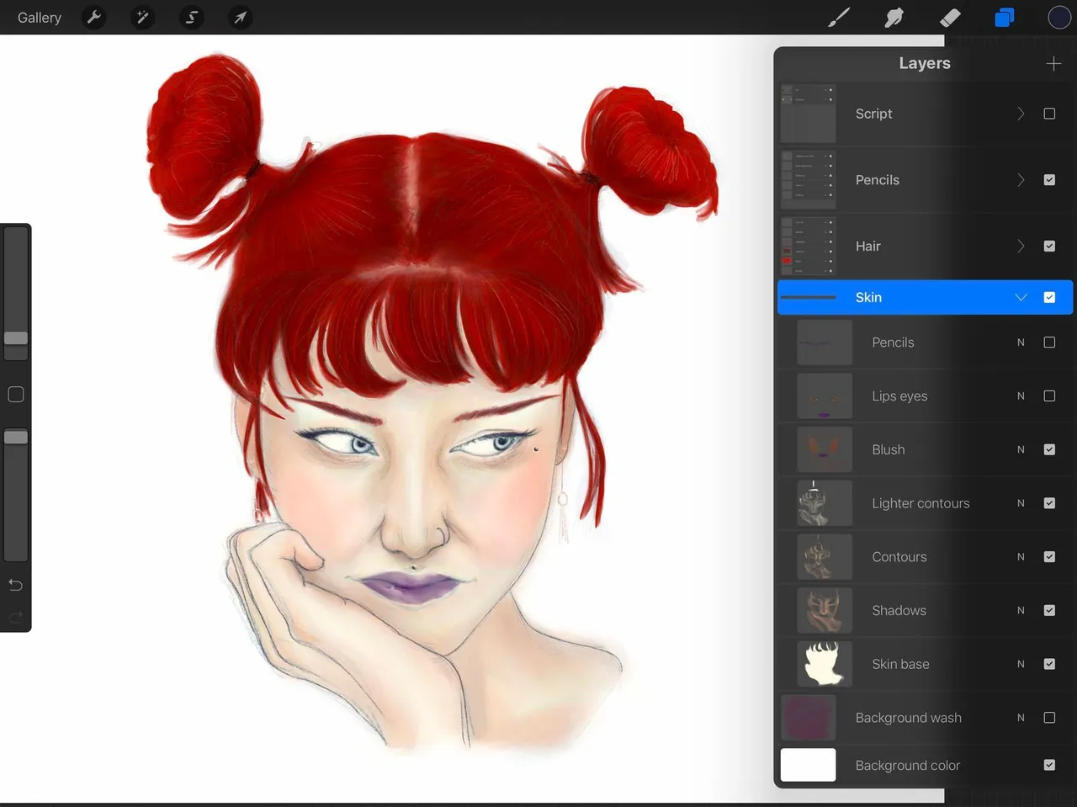The height and width of the screenshot is (807, 1077).
Task: Tap the undo arrow in sidebar
Action: [15, 585]
